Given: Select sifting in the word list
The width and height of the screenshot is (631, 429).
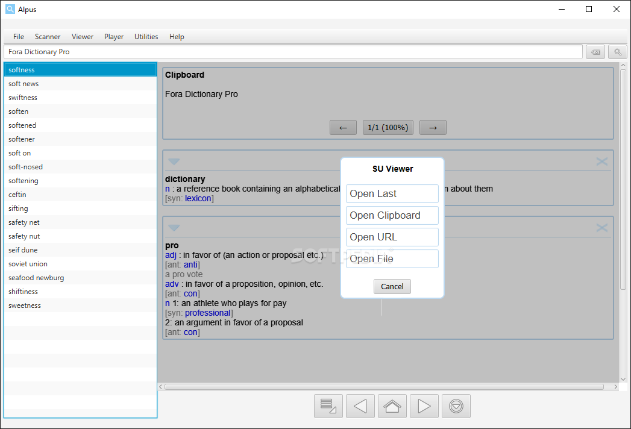Looking at the screenshot, I should point(81,208).
